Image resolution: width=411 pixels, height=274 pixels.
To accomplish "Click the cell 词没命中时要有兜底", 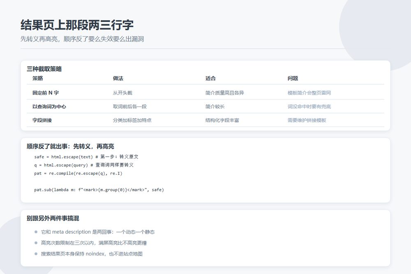I will [x=309, y=107].
